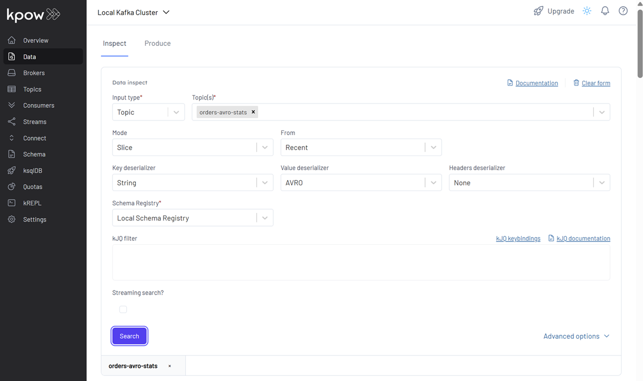
Task: Click the Quotas pie chart icon
Action: pyautogui.click(x=11, y=187)
